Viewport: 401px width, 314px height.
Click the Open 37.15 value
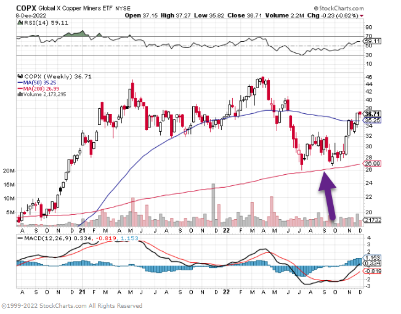tap(142, 15)
